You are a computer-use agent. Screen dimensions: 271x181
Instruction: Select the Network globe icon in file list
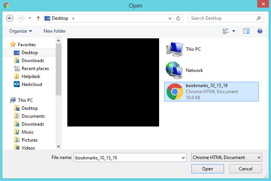(x=174, y=70)
